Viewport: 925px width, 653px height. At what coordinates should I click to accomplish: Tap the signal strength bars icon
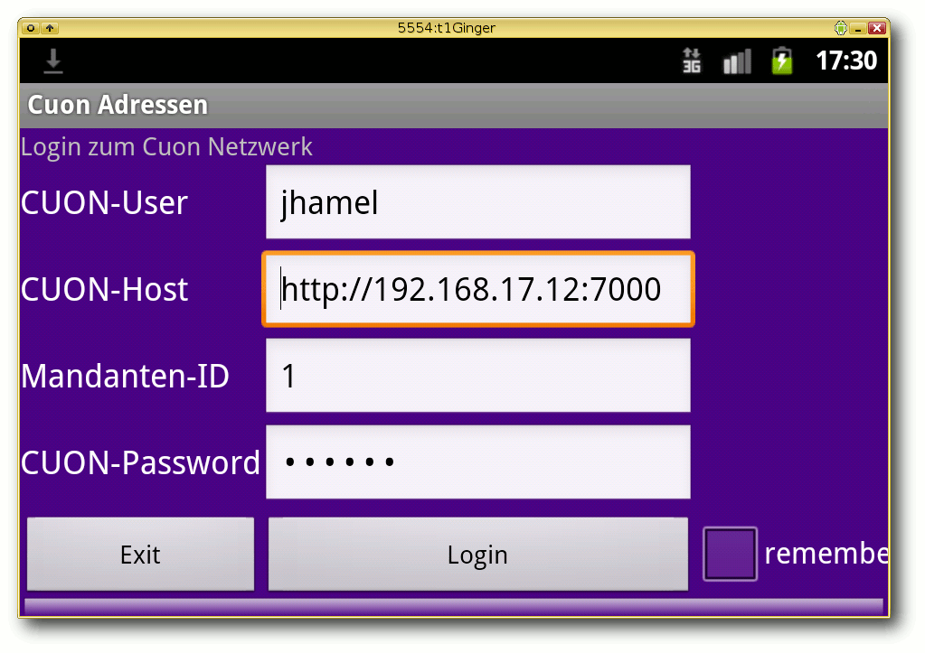737,61
